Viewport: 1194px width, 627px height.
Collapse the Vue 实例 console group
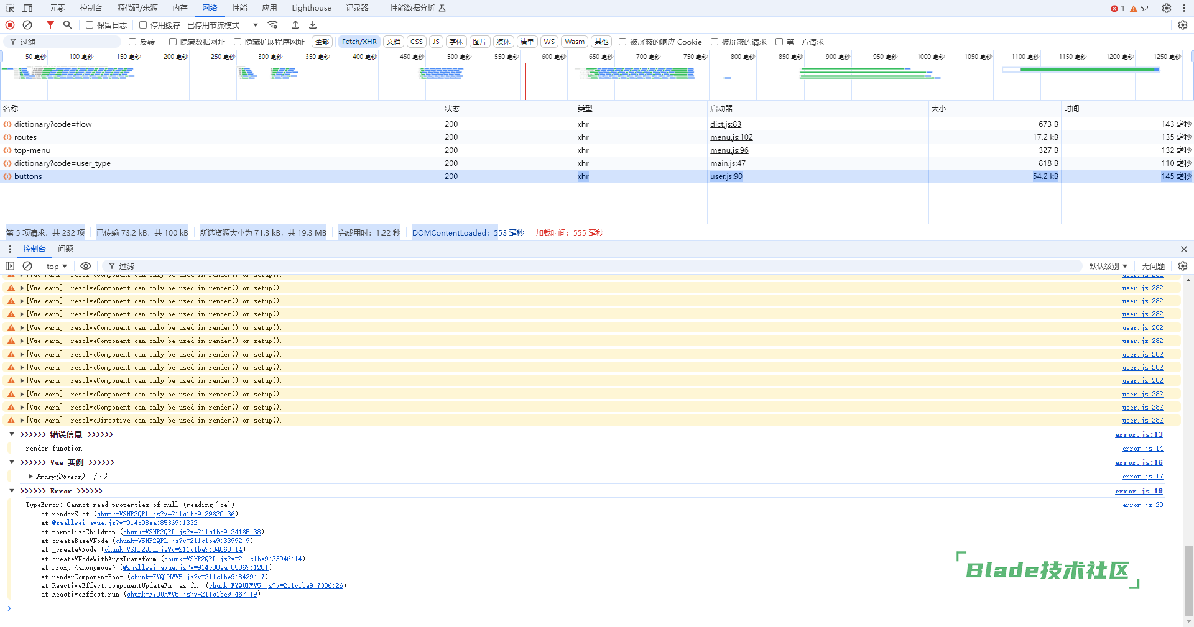click(12, 462)
